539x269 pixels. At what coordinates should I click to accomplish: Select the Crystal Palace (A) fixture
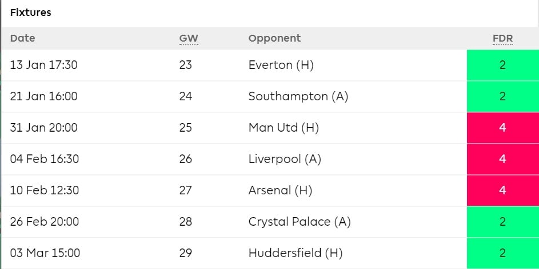[x=300, y=222]
